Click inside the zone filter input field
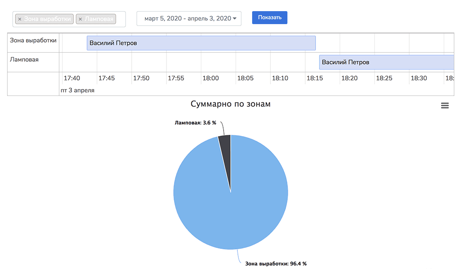Screen dimensions: 461x269 click(120, 19)
